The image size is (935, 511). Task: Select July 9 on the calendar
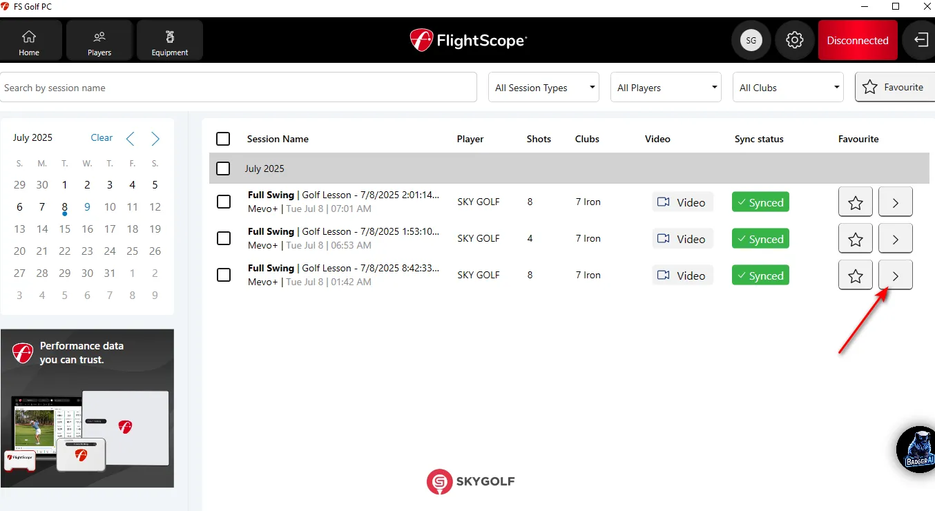coord(87,206)
